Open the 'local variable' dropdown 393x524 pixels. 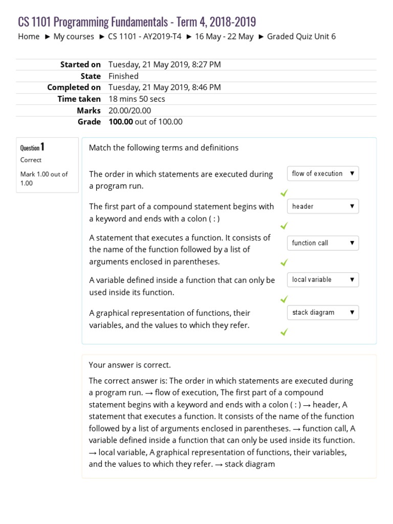[323, 279]
